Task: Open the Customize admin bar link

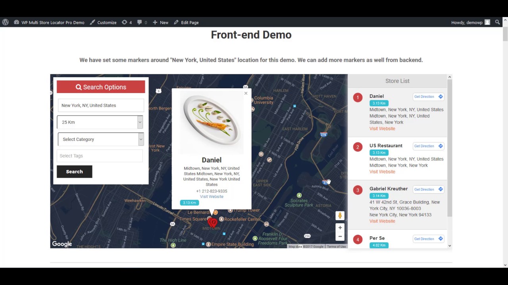Action: click(x=103, y=23)
